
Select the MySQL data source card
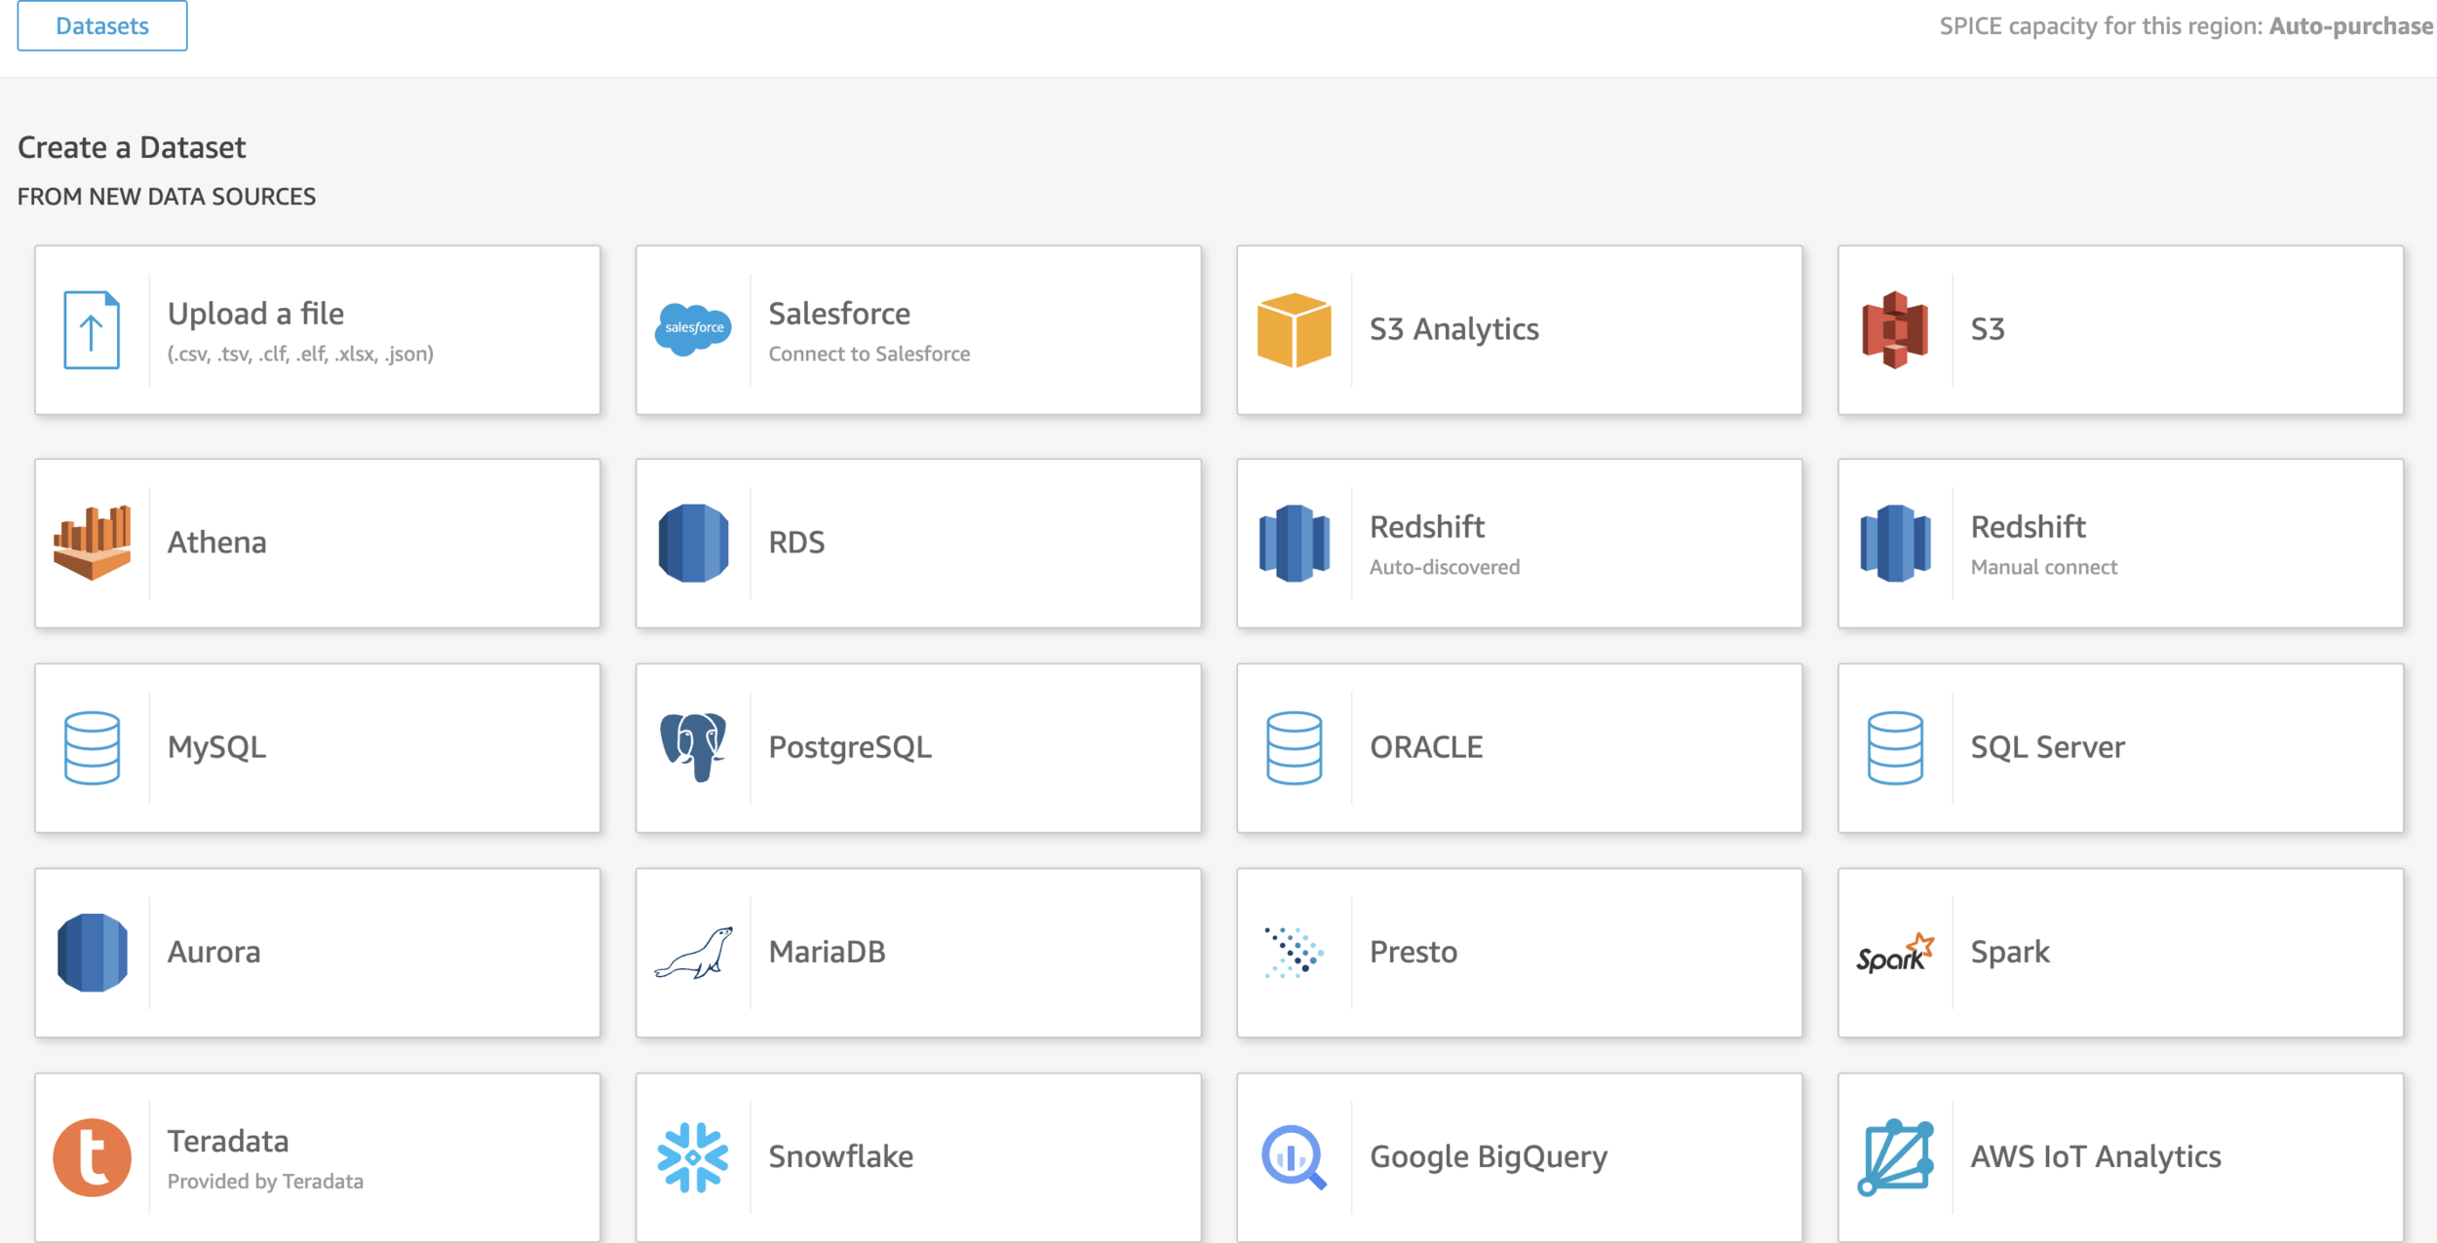pos(317,748)
